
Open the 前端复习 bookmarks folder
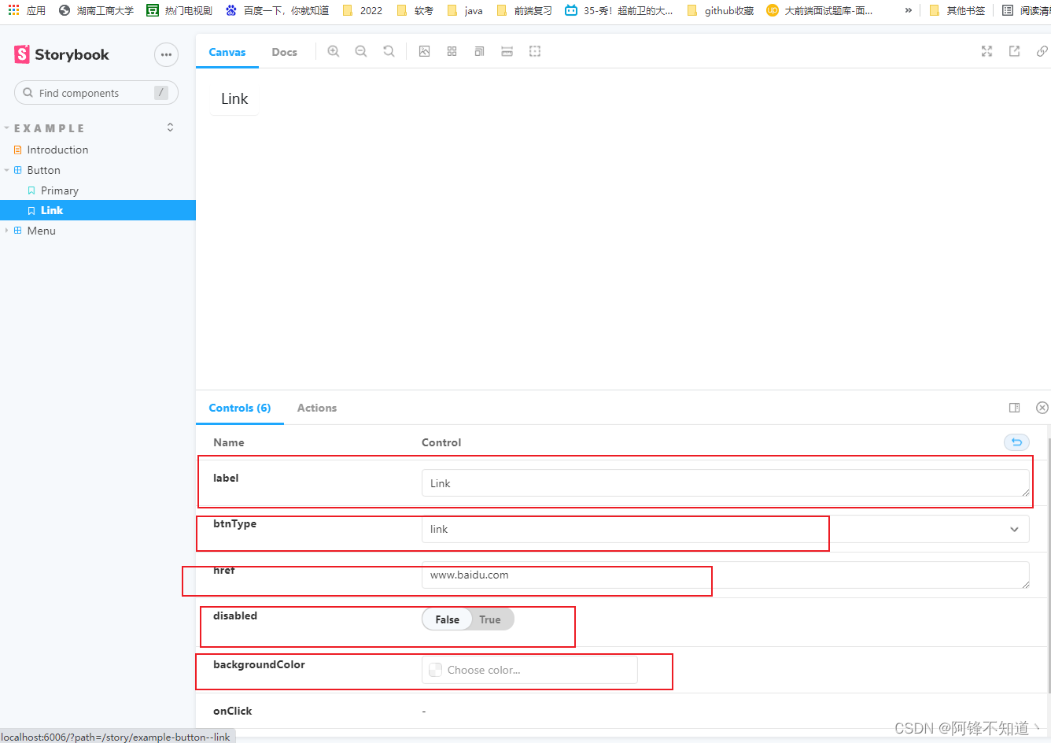pos(524,10)
